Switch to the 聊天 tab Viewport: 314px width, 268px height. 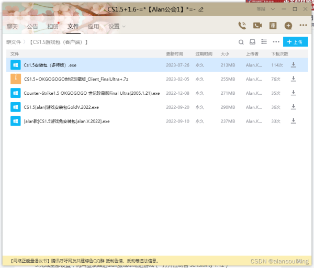click(12, 27)
